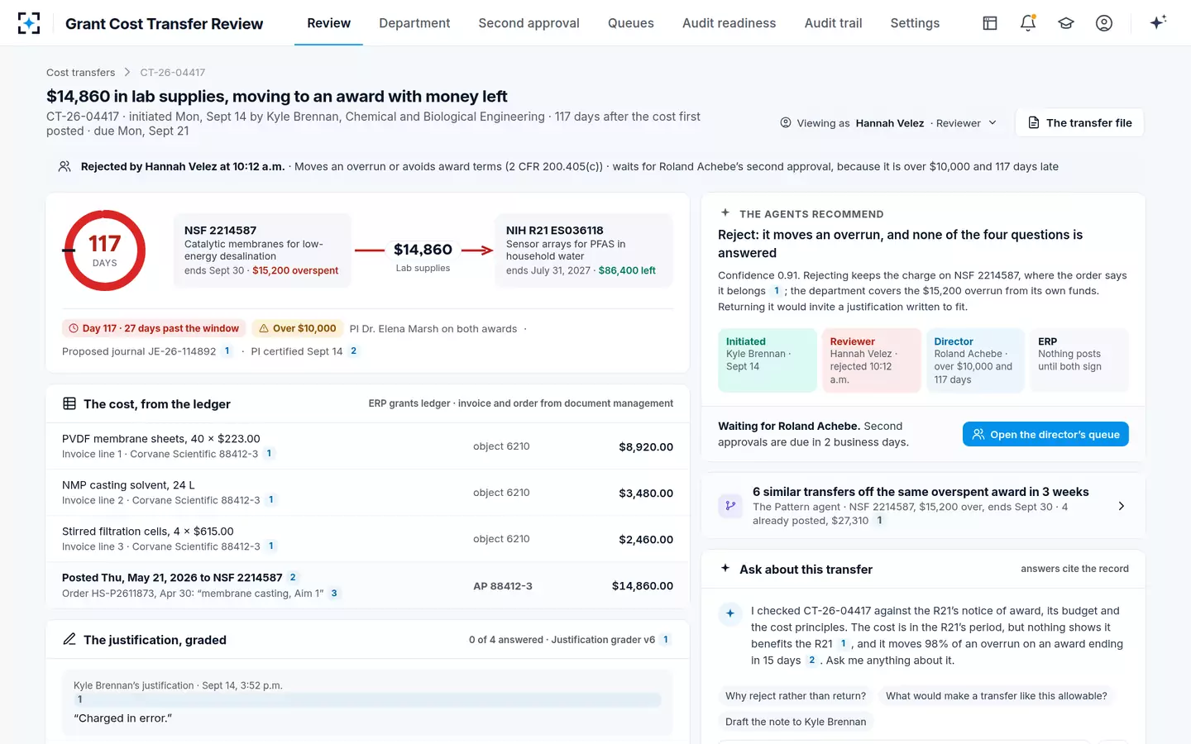Click citation 1 on PVDF membrane invoice line
This screenshot has width=1191, height=744.
pyautogui.click(x=269, y=454)
